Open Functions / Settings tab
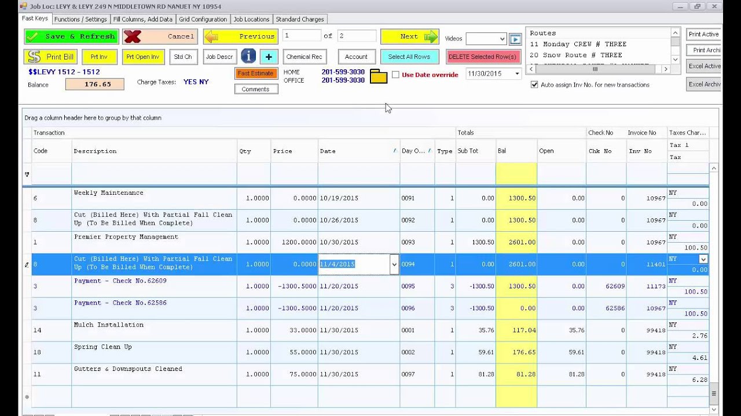The height and width of the screenshot is (416, 741). pyautogui.click(x=80, y=19)
